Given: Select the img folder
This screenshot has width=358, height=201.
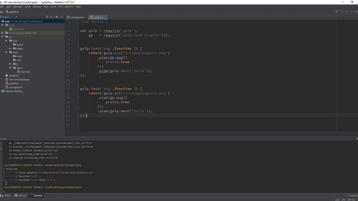Looking at the screenshot, I should pos(17,60).
